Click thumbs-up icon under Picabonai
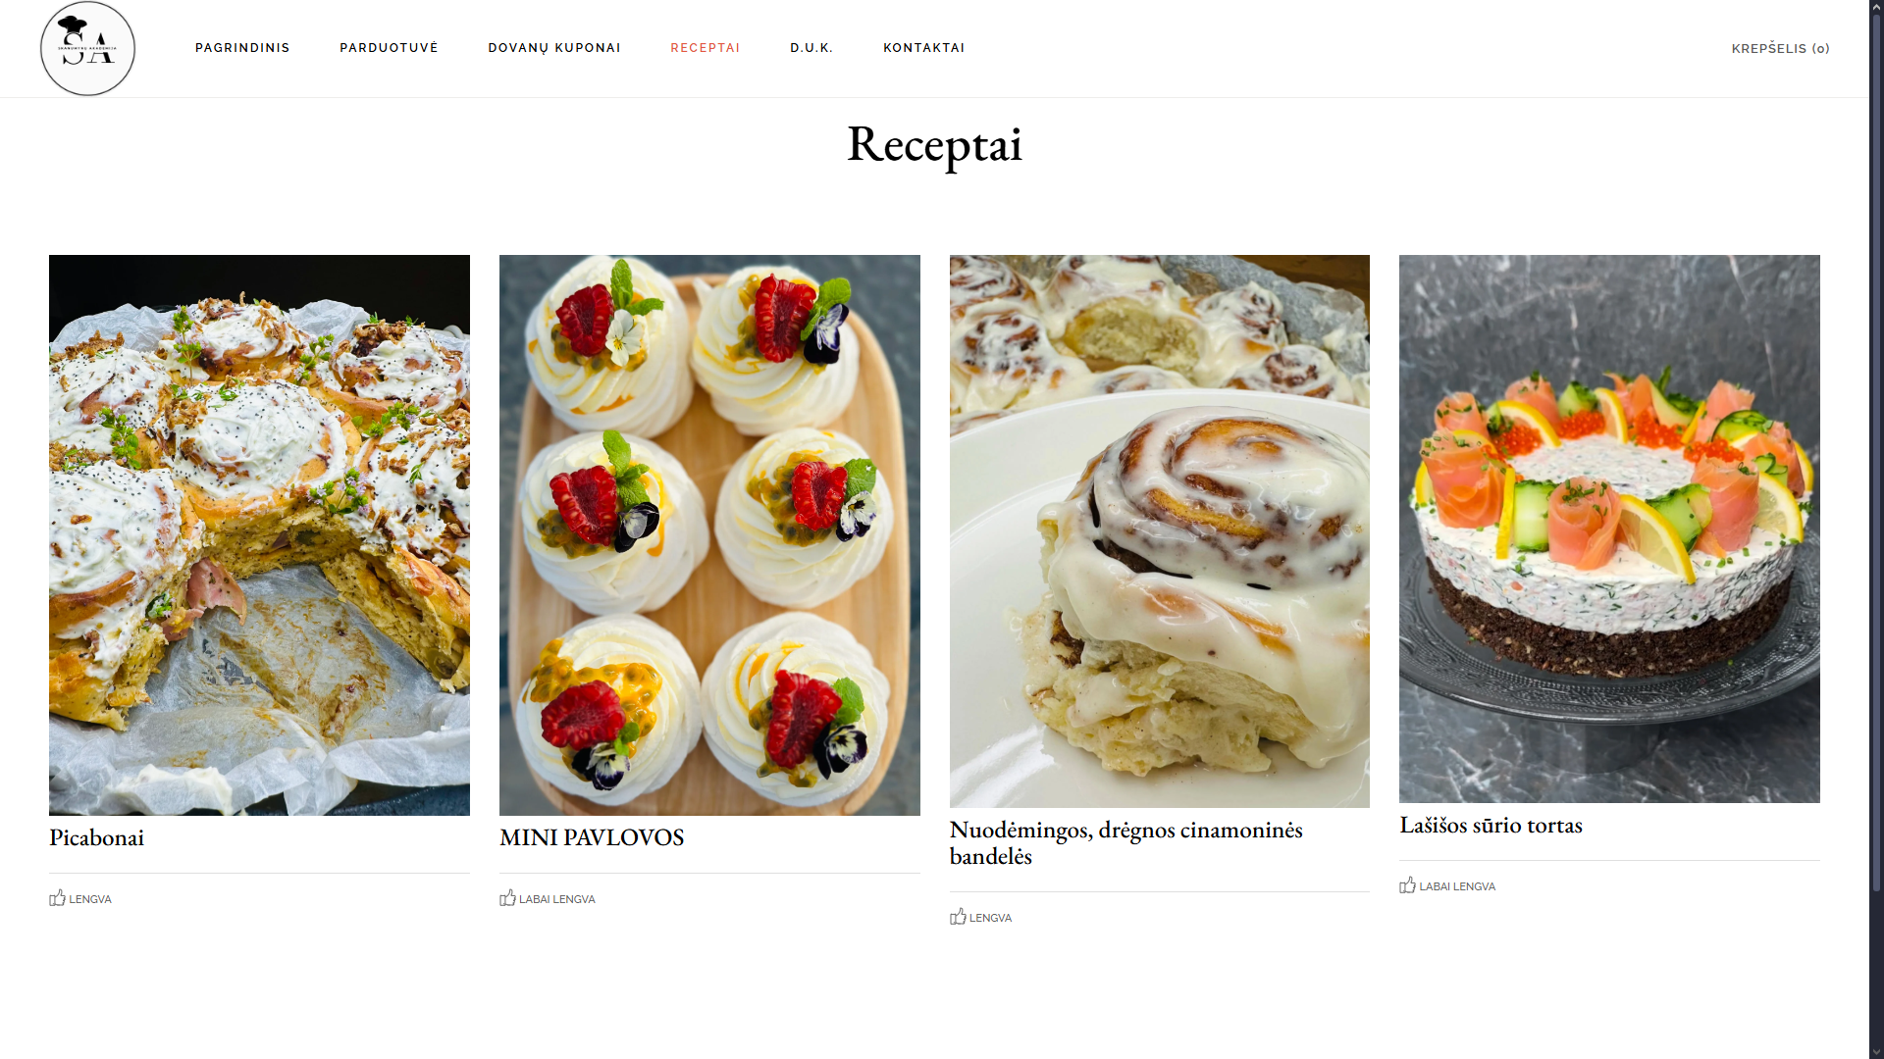The image size is (1884, 1059). (x=58, y=897)
